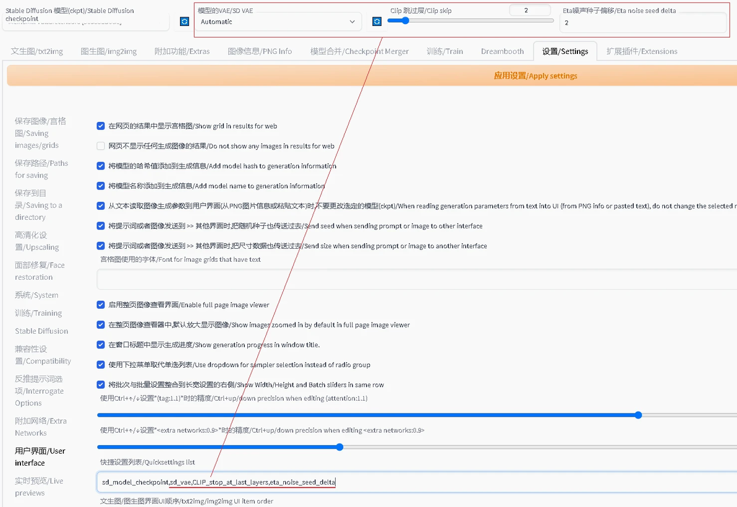Toggle Enable full page image viewer

tap(101, 305)
